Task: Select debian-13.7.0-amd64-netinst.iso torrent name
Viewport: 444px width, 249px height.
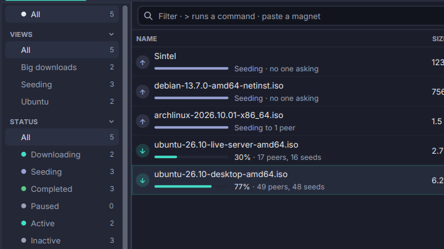Action: point(218,85)
